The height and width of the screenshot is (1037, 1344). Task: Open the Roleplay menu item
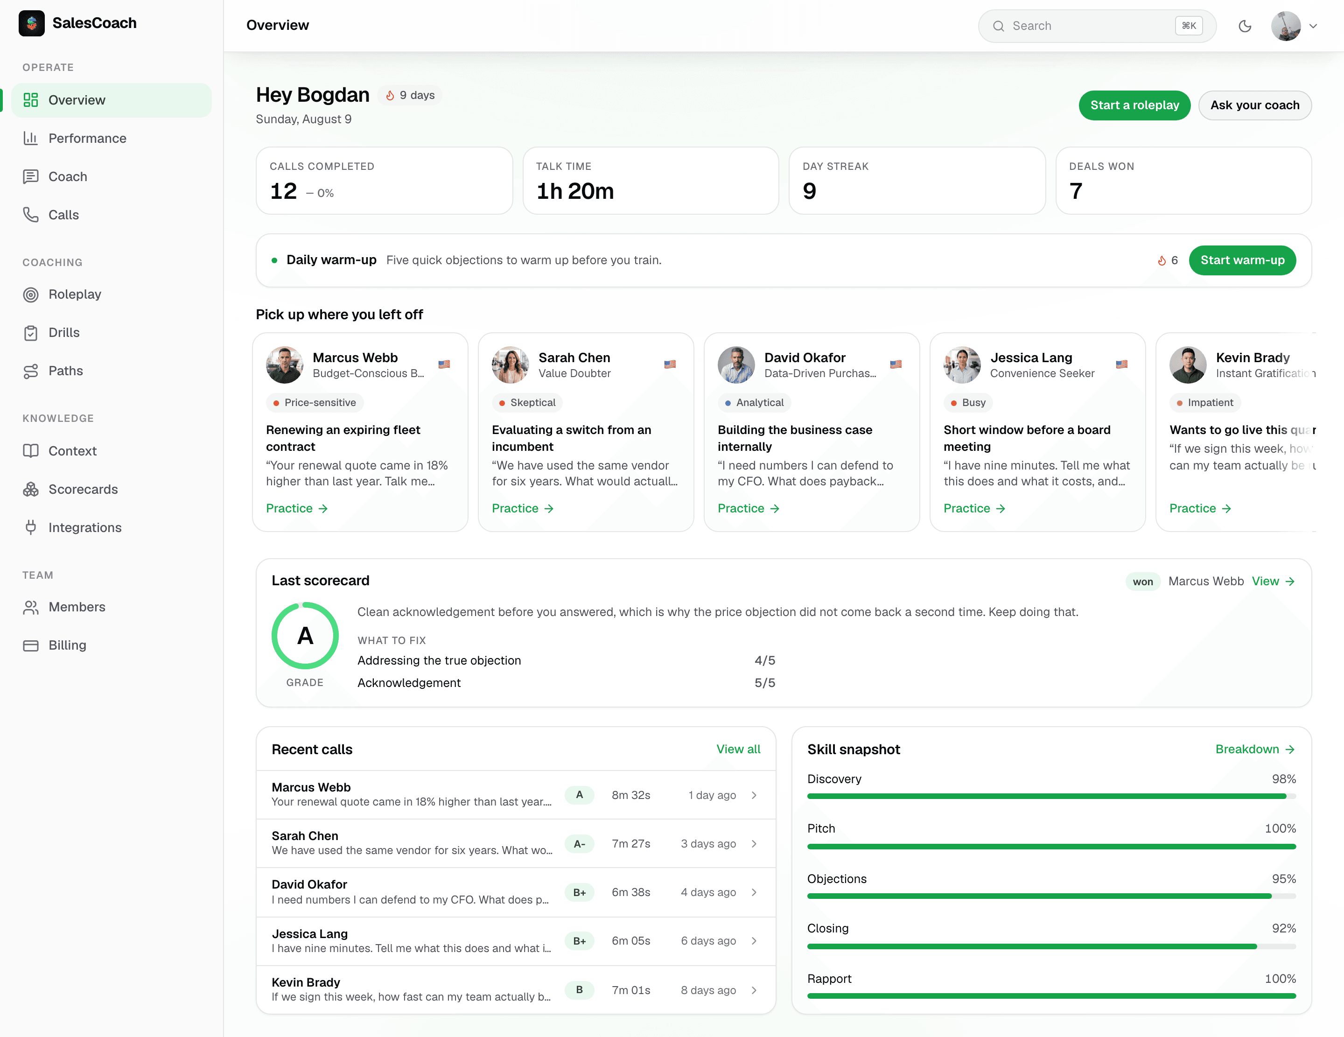point(112,294)
